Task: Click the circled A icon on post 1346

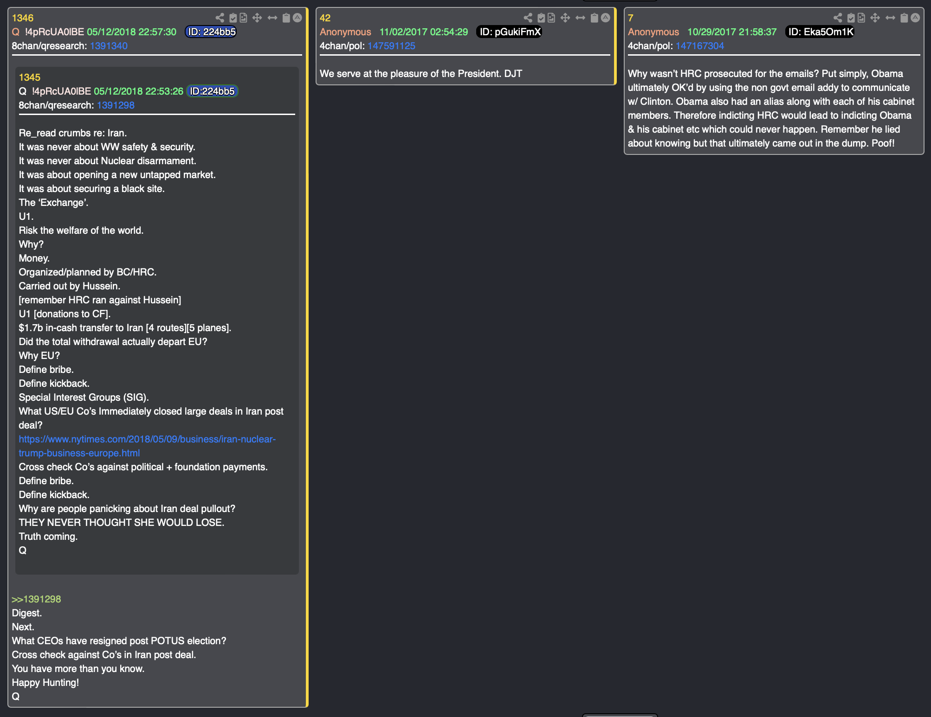Action: click(x=297, y=18)
